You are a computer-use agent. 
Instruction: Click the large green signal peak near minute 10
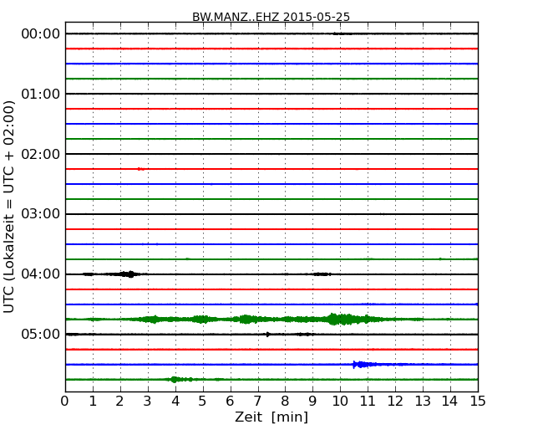(335, 319)
